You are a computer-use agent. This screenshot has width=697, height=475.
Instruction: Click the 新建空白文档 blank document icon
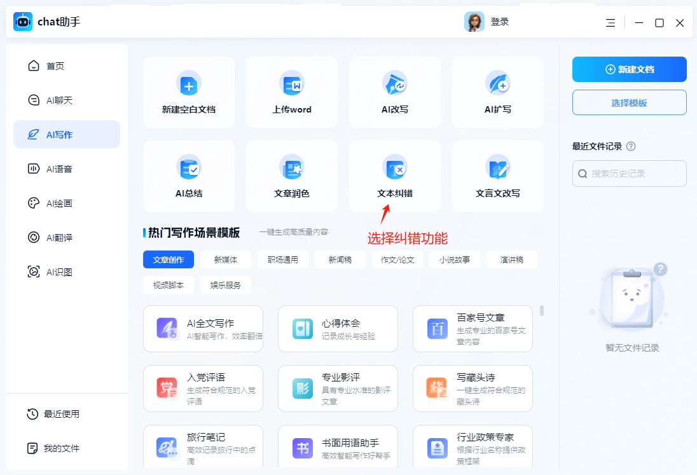pos(188,84)
